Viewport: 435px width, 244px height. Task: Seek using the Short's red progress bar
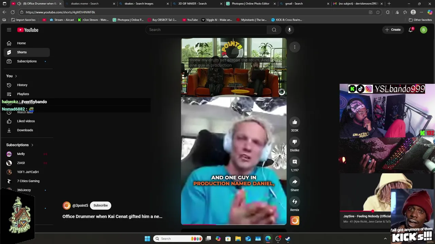click(234, 224)
